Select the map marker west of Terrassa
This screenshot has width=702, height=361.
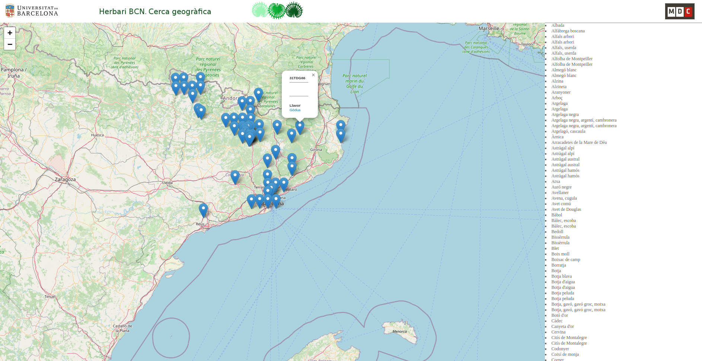point(235,177)
